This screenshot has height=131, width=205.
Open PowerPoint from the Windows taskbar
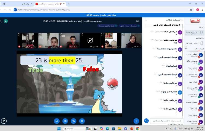[x=131, y=129]
